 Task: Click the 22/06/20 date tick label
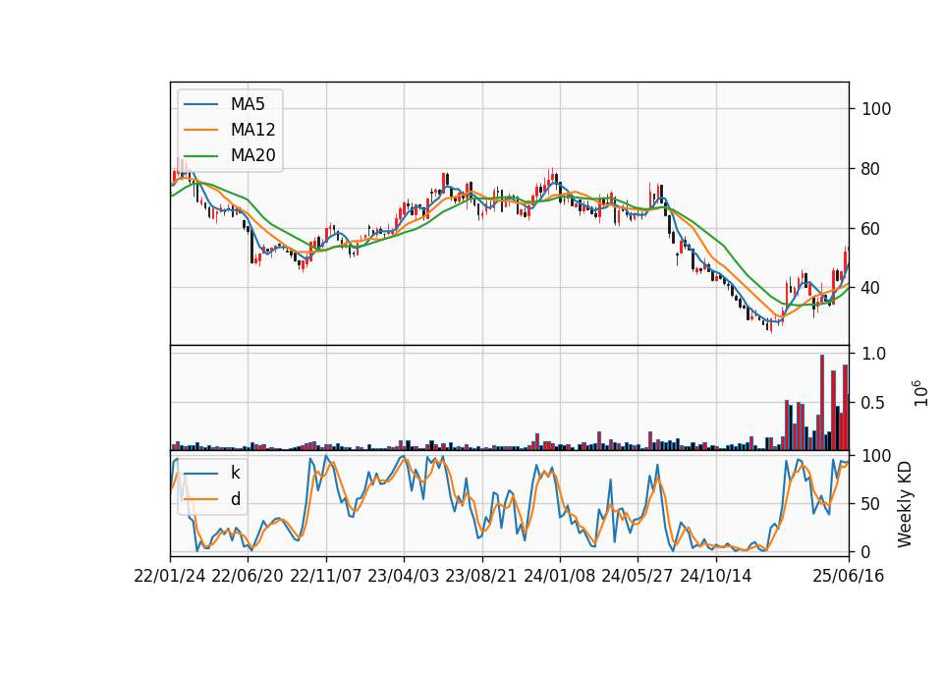[x=248, y=576]
